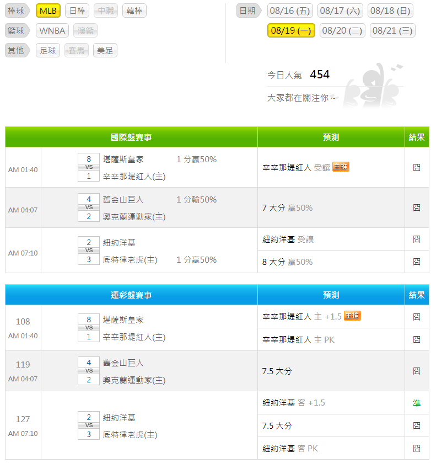Choose date 08/21 (三)
This screenshot has height=463, width=431.
click(392, 30)
